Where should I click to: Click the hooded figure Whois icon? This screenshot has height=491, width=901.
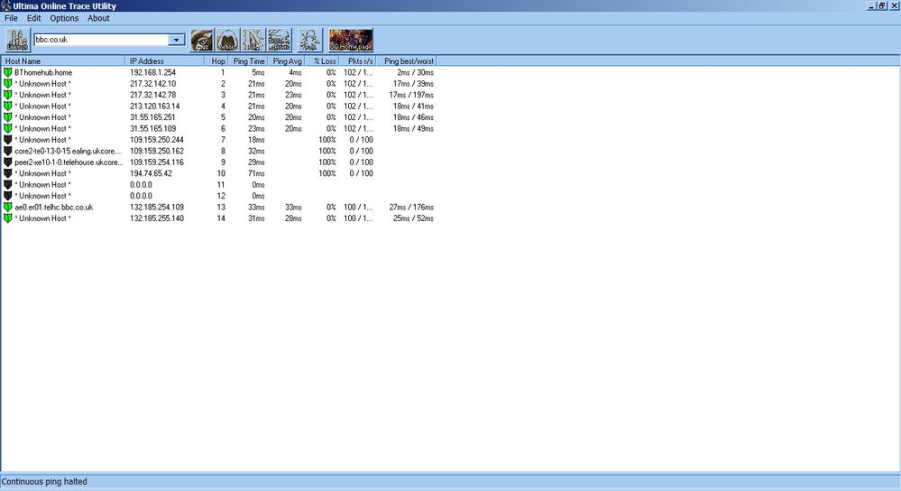click(x=227, y=41)
